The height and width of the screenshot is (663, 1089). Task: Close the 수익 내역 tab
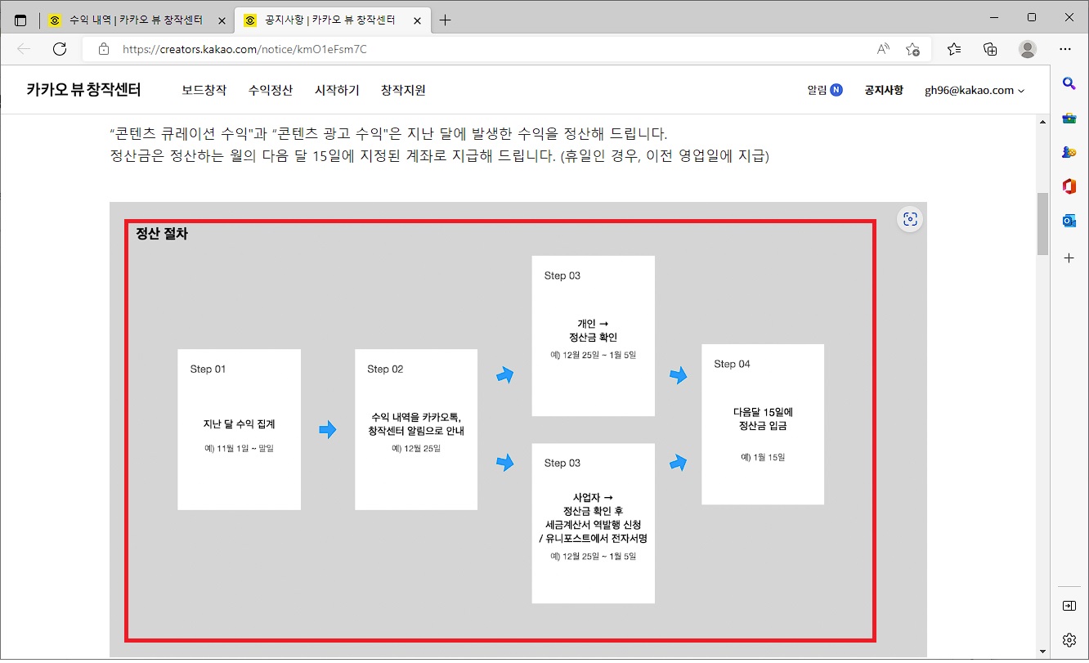point(222,20)
